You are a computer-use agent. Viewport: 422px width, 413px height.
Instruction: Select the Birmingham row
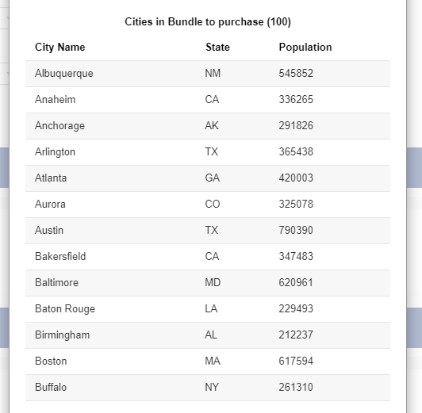pyautogui.click(x=208, y=335)
